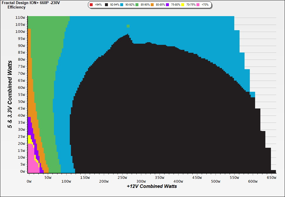This screenshot has width=285, height=197.
Task: Click the 92-94% legend text label
Action: pos(114,5)
